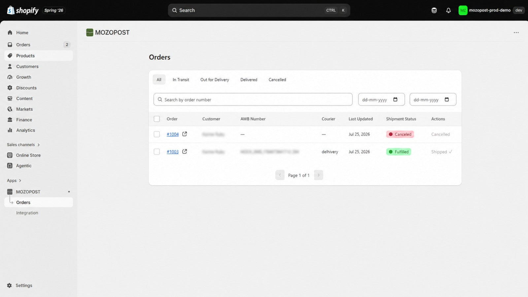Switch to the In Transit tab
Screen dimensions: 528x297
point(181,80)
